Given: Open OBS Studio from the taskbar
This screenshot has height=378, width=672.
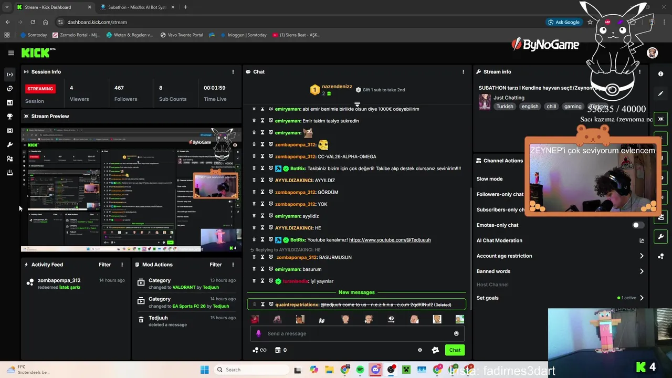Looking at the screenshot, I should (x=391, y=370).
